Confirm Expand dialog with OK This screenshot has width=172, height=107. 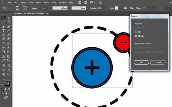pos(141,62)
